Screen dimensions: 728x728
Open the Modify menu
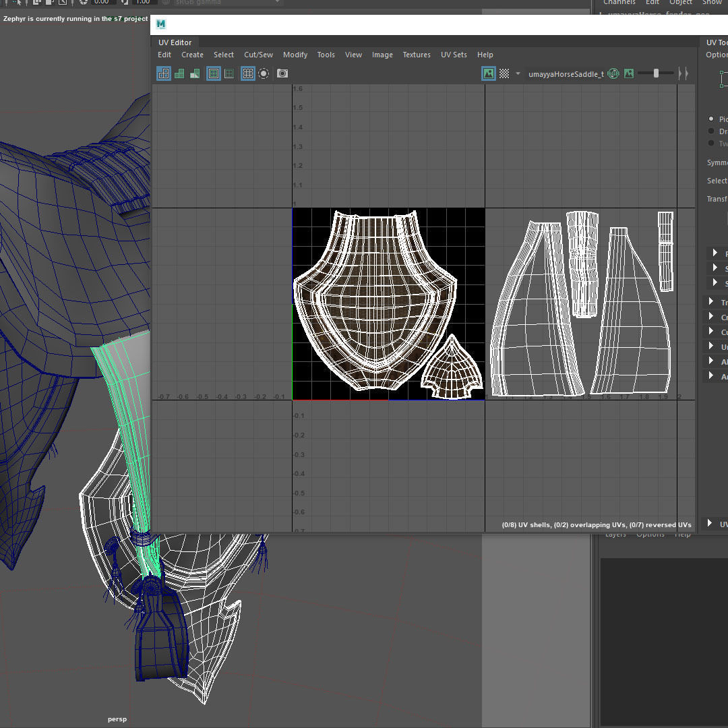[x=295, y=55]
